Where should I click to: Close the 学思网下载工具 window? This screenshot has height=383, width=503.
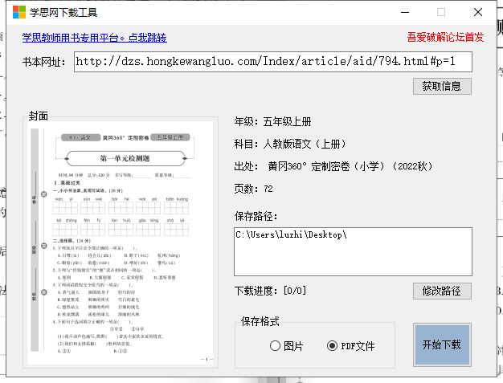[x=478, y=12]
